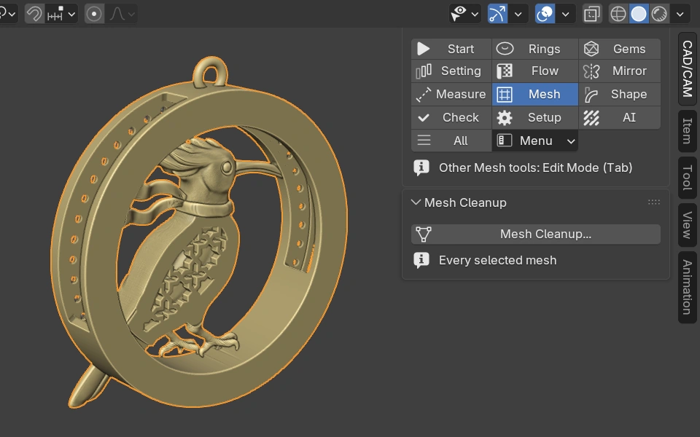Run the Mesh Cleanup... operator
This screenshot has width=700, height=437.
536,234
